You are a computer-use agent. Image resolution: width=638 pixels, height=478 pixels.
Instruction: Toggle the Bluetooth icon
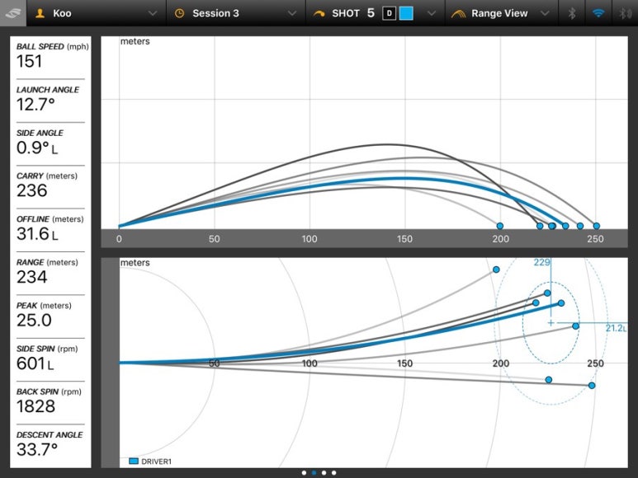572,13
